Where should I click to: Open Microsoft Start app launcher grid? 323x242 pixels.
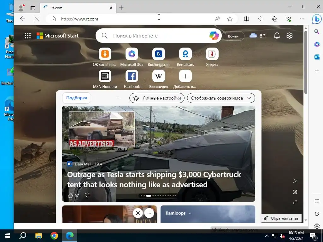pyautogui.click(x=28, y=36)
